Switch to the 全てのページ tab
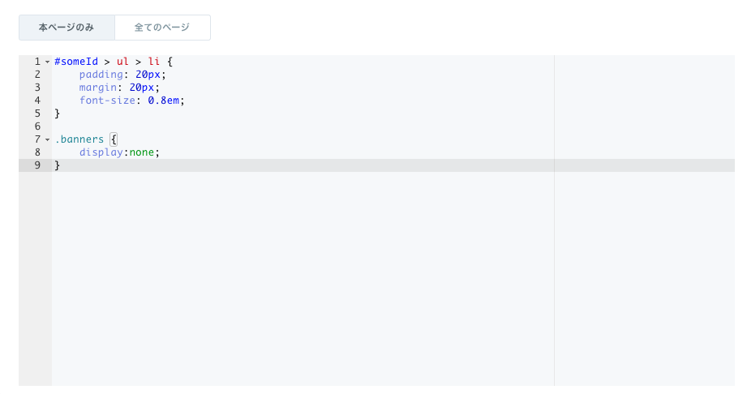 click(162, 28)
